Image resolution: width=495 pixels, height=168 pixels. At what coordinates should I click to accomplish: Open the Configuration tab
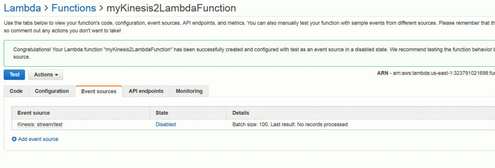click(52, 91)
